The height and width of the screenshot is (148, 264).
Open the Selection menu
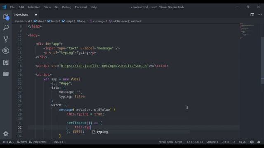[x=34, y=7]
